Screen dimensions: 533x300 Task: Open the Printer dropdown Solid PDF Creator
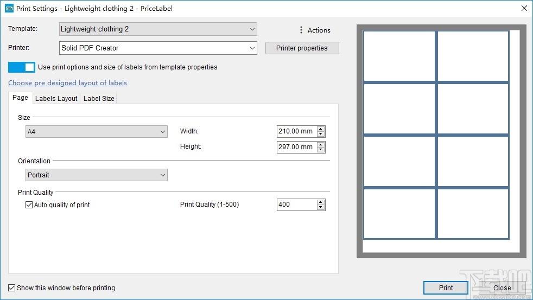pos(158,48)
